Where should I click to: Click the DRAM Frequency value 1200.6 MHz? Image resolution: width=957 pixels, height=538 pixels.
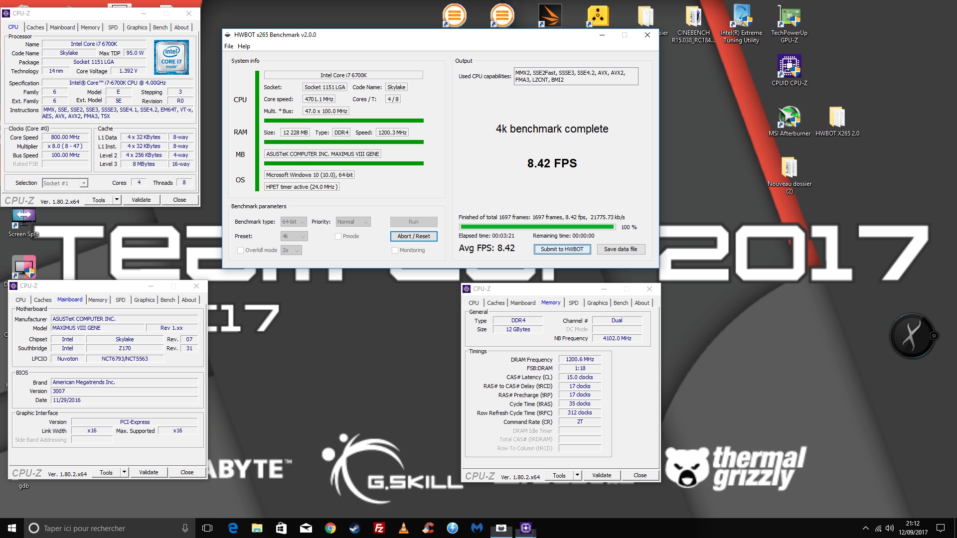(x=580, y=359)
